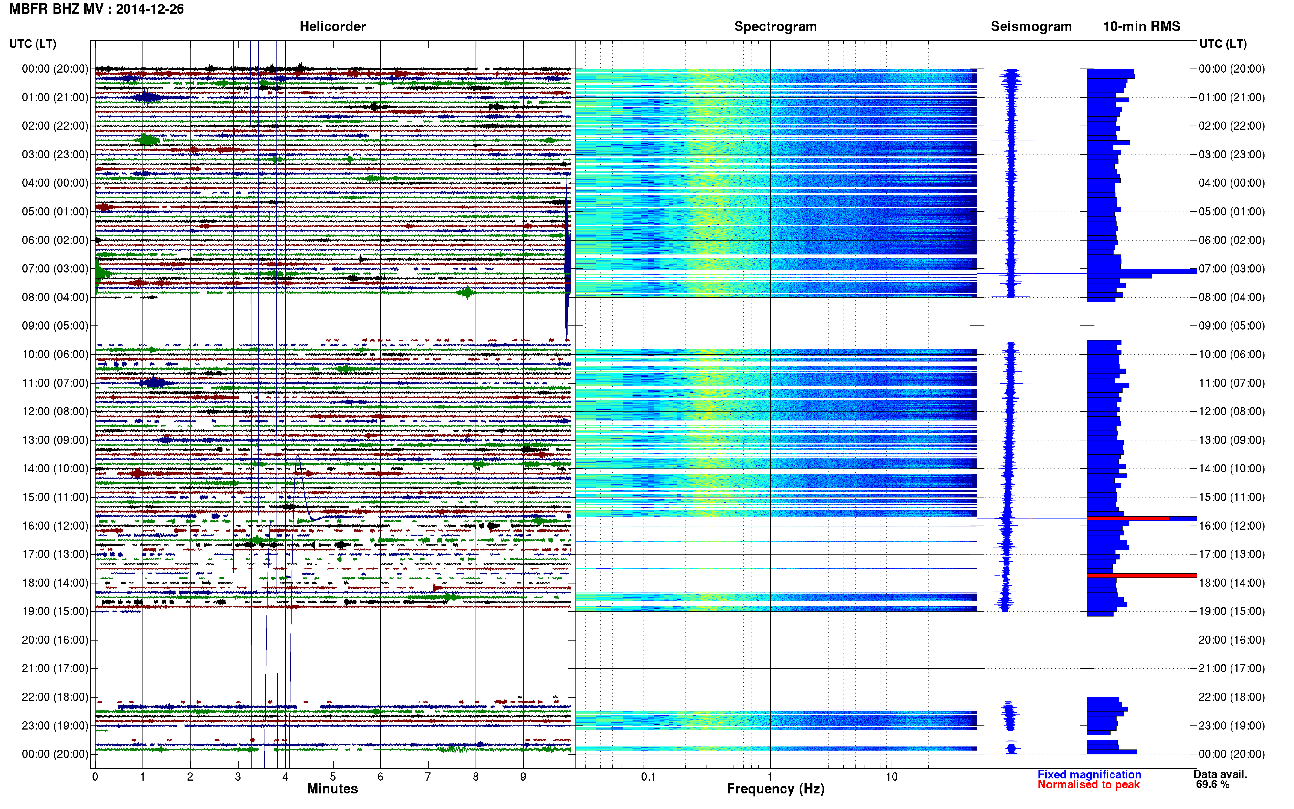Click the left-axis label '22:00 (18:00)'
The height and width of the screenshot is (809, 1294).
[x=55, y=697]
